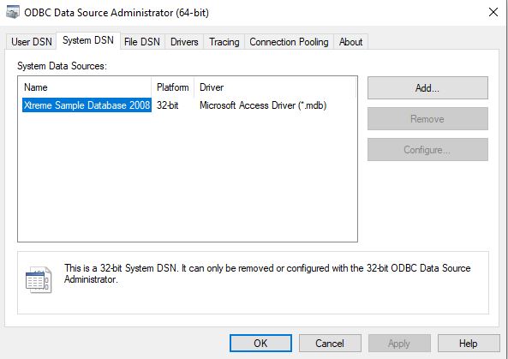
Task: Confirm with the OK button
Action: (260, 343)
